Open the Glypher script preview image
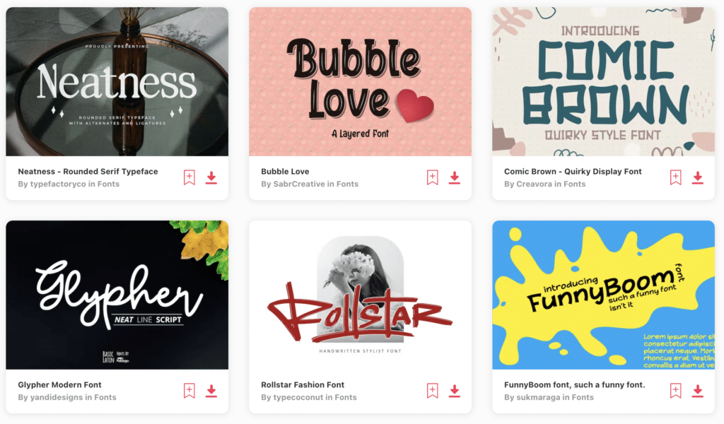 [117, 295]
